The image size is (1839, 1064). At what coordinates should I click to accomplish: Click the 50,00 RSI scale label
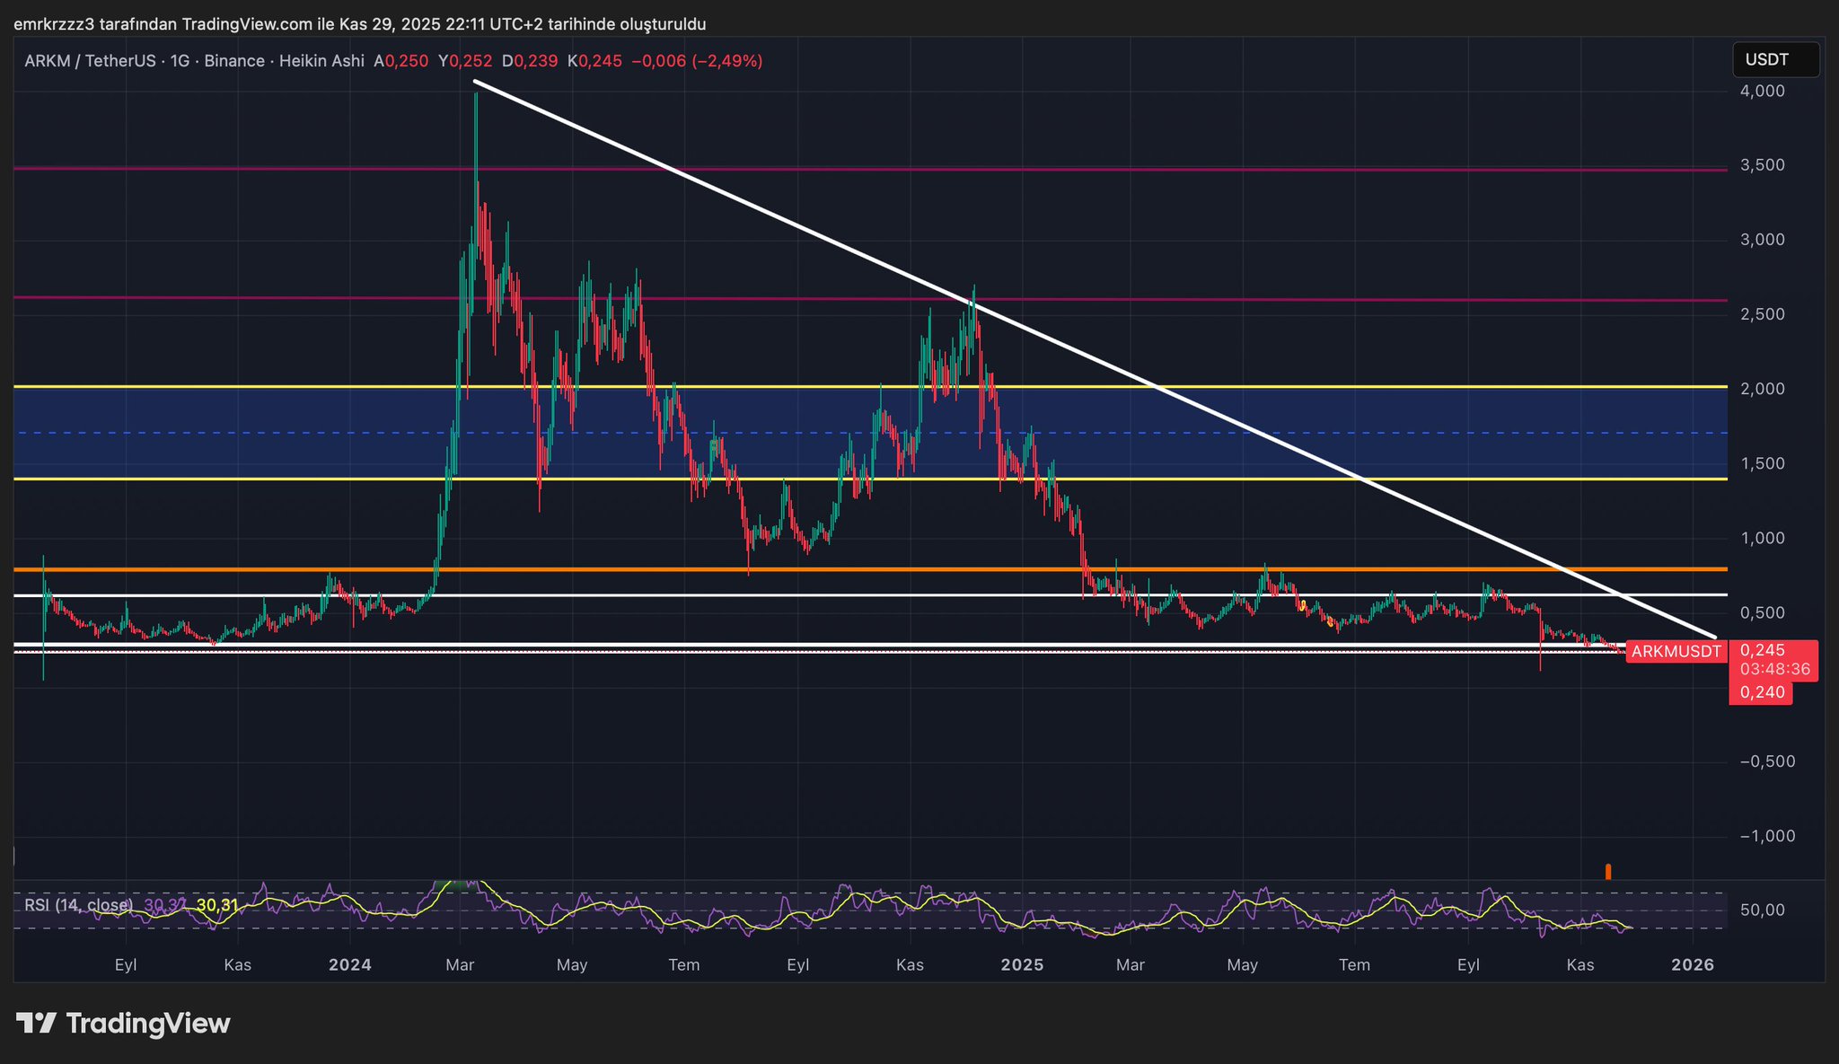1762,910
